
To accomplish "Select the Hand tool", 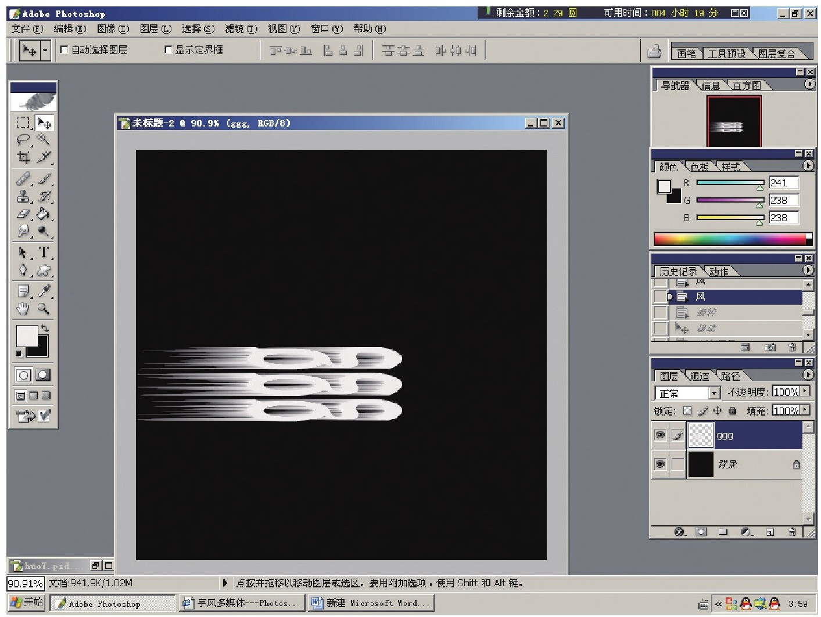I will [x=23, y=309].
